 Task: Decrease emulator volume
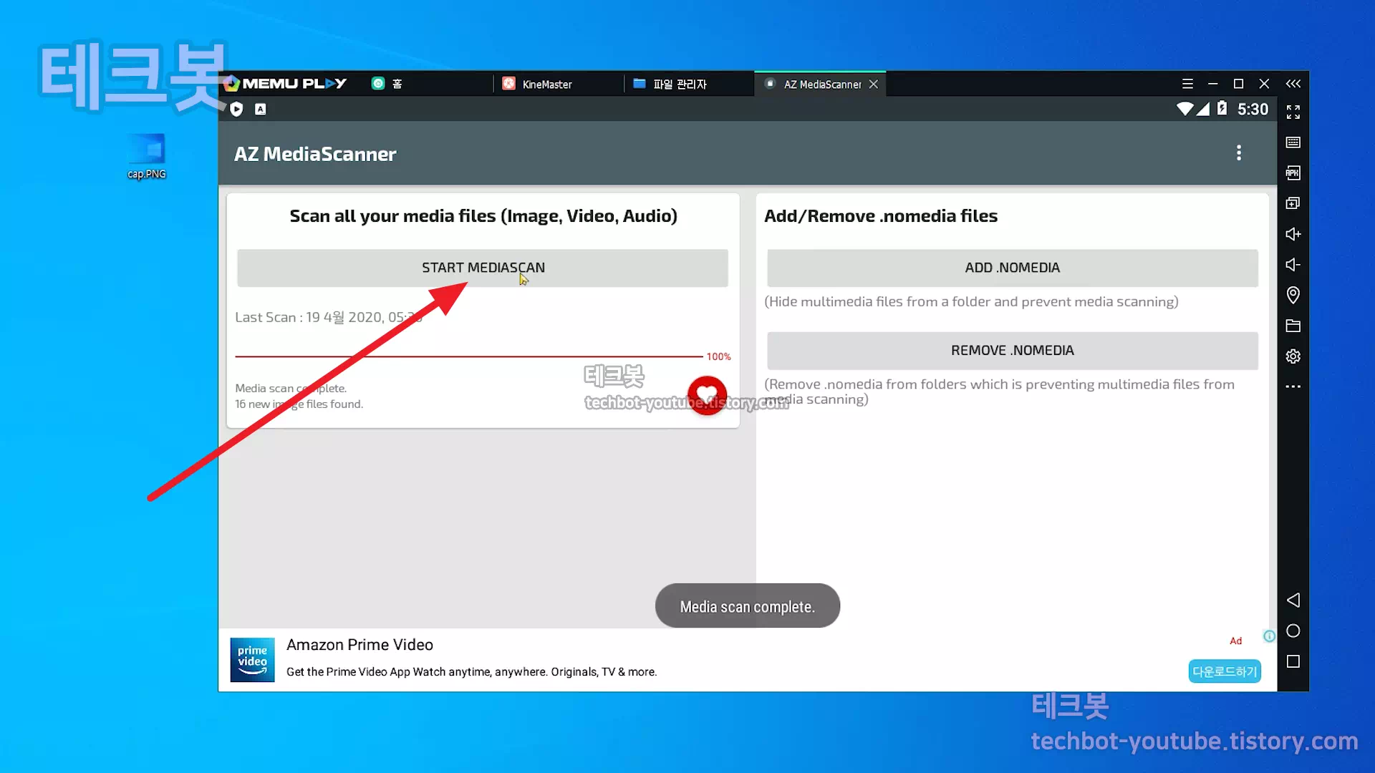point(1293,265)
